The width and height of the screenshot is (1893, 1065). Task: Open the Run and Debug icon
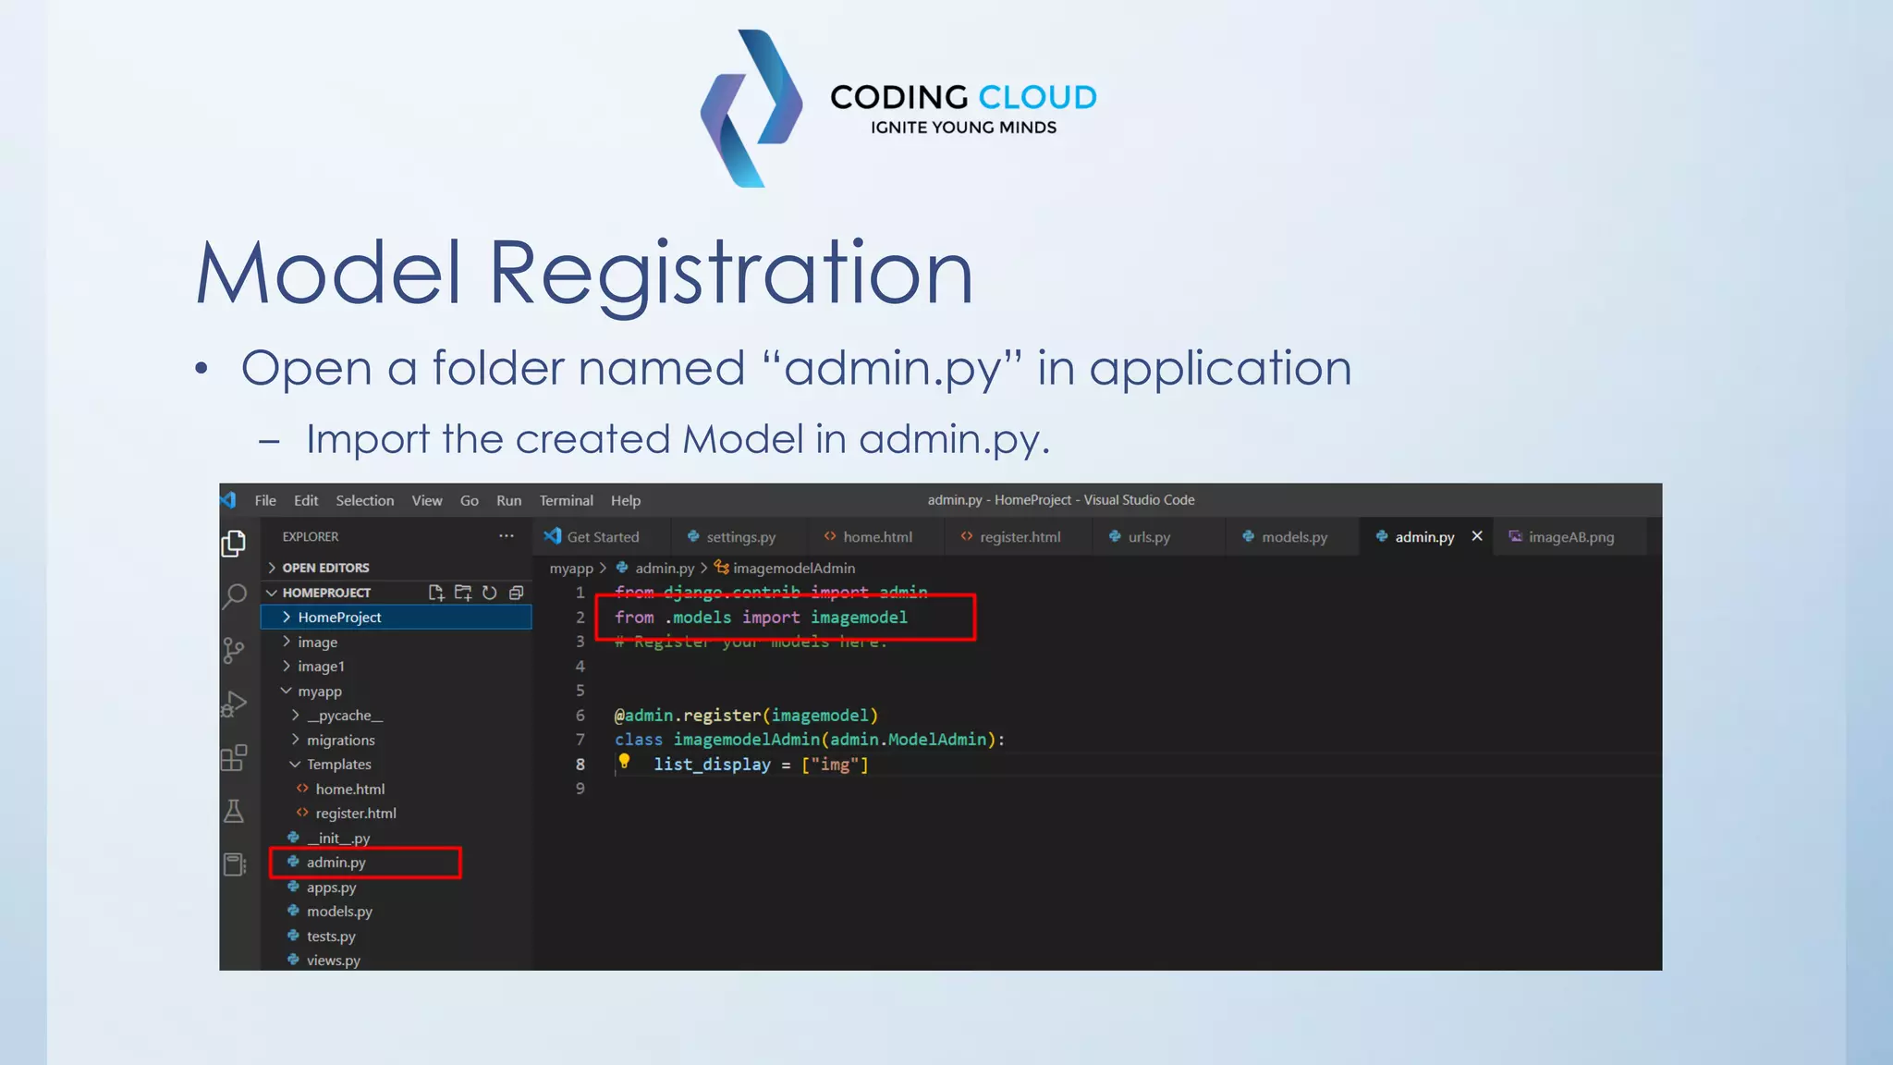click(x=234, y=704)
